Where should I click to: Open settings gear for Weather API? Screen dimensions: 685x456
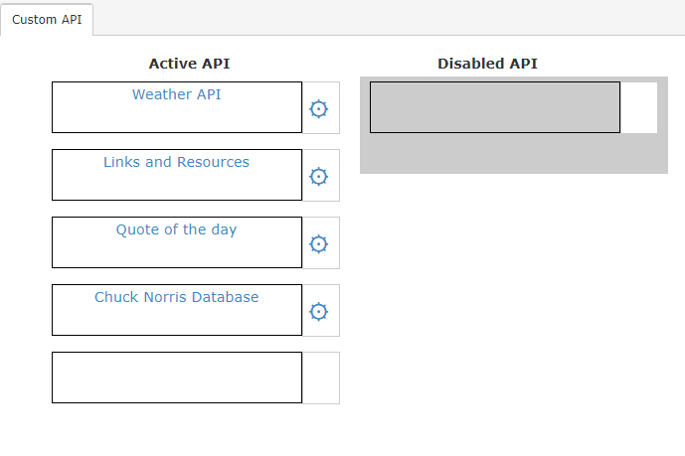point(318,109)
